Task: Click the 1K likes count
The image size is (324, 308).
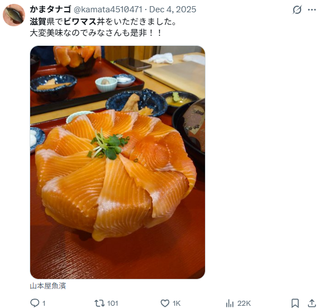Action: point(177,303)
